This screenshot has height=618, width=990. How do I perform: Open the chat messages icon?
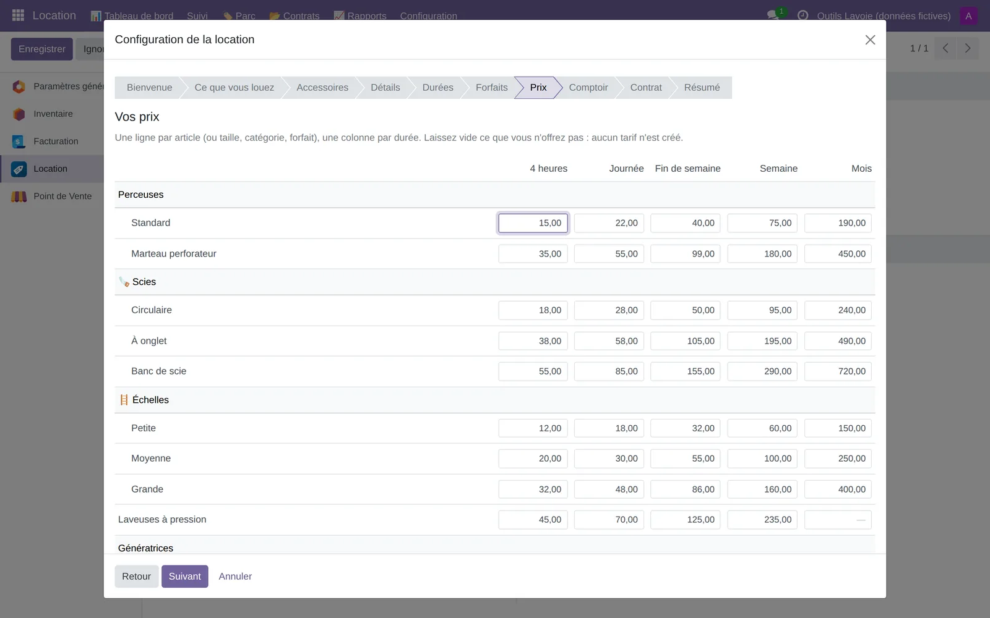click(x=773, y=15)
